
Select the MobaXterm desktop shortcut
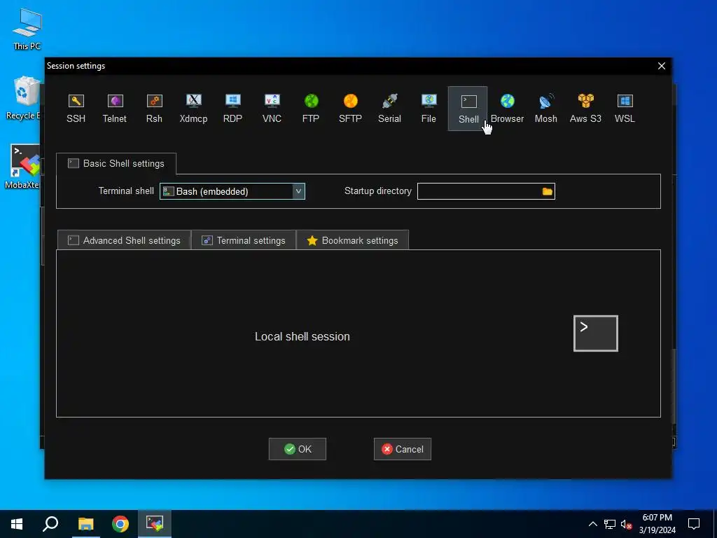click(x=23, y=167)
